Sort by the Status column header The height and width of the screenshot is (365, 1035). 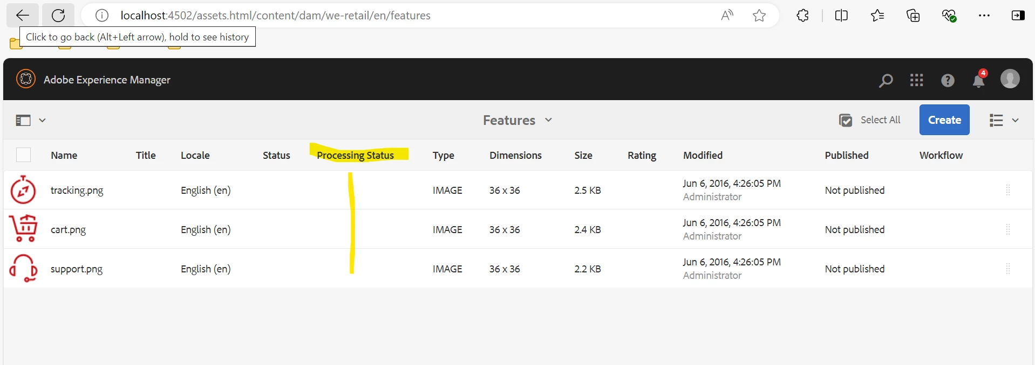(x=276, y=155)
